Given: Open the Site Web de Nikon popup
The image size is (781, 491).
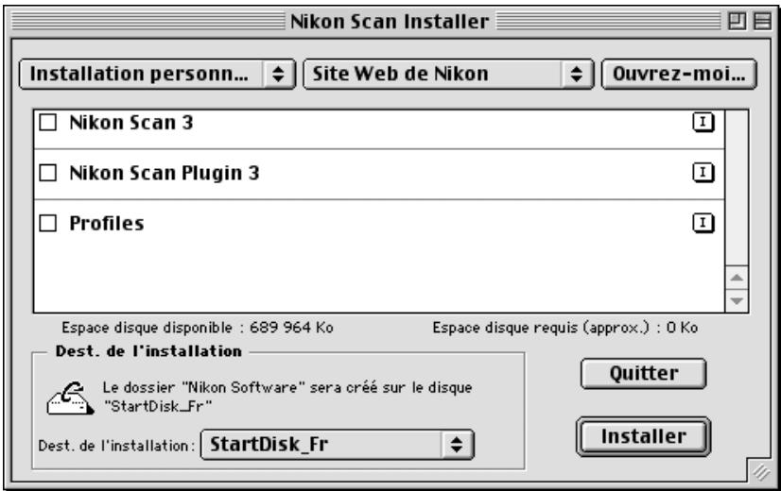Looking at the screenshot, I should (x=448, y=75).
